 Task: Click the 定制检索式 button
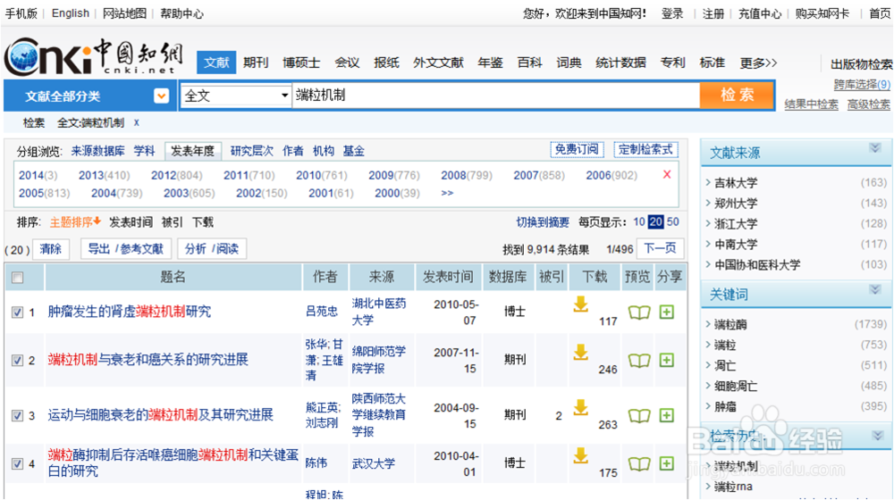645,149
